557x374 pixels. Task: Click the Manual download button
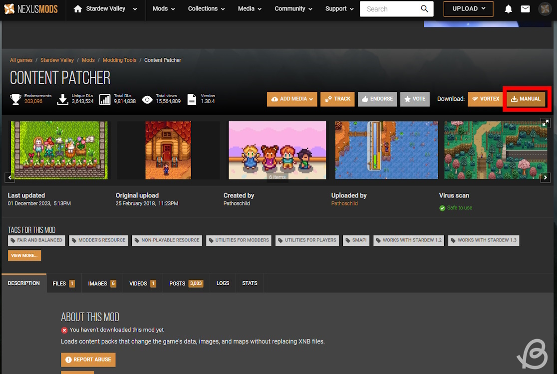526,99
